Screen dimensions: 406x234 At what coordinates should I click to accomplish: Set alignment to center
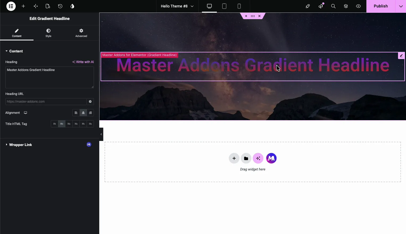click(83, 113)
